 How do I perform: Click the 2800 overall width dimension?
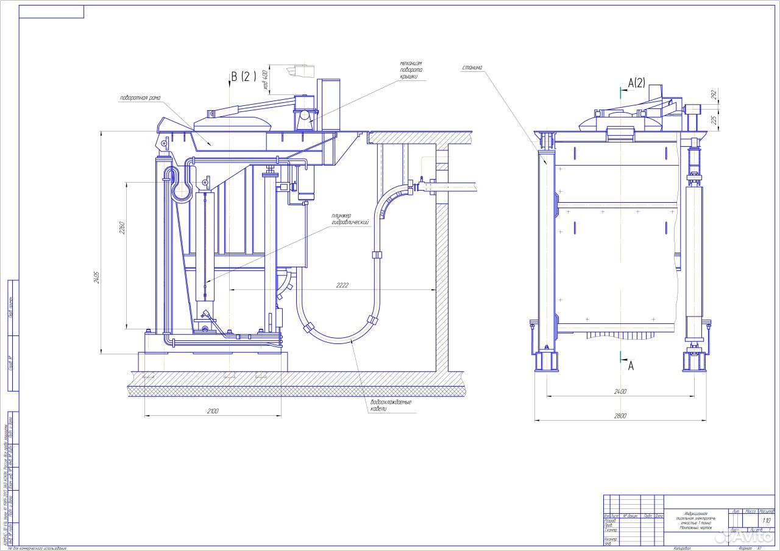[620, 415]
